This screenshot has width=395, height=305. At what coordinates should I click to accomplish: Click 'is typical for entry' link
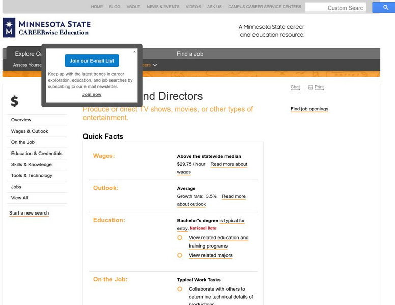pos(232,221)
